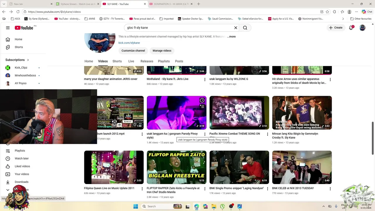Click the search magnifier button
Image resolution: width=375 pixels, height=211 pixels.
pos(245,28)
